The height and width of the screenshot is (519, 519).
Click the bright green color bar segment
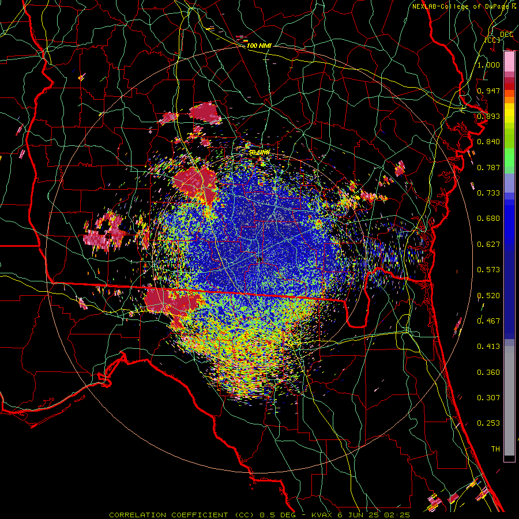pos(509,157)
